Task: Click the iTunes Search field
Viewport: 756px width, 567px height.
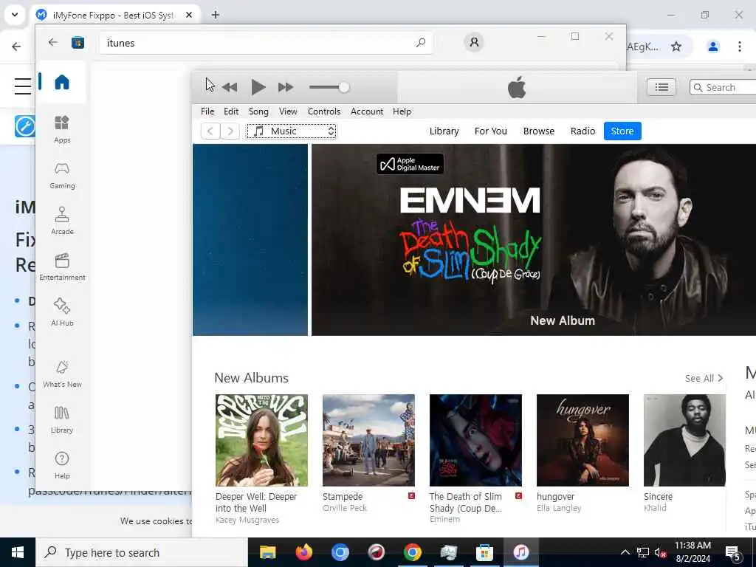Action: pyautogui.click(x=724, y=87)
